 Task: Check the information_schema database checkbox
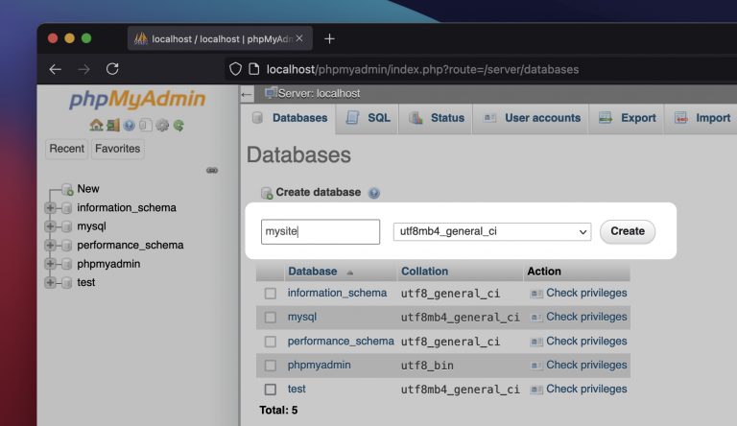(271, 294)
